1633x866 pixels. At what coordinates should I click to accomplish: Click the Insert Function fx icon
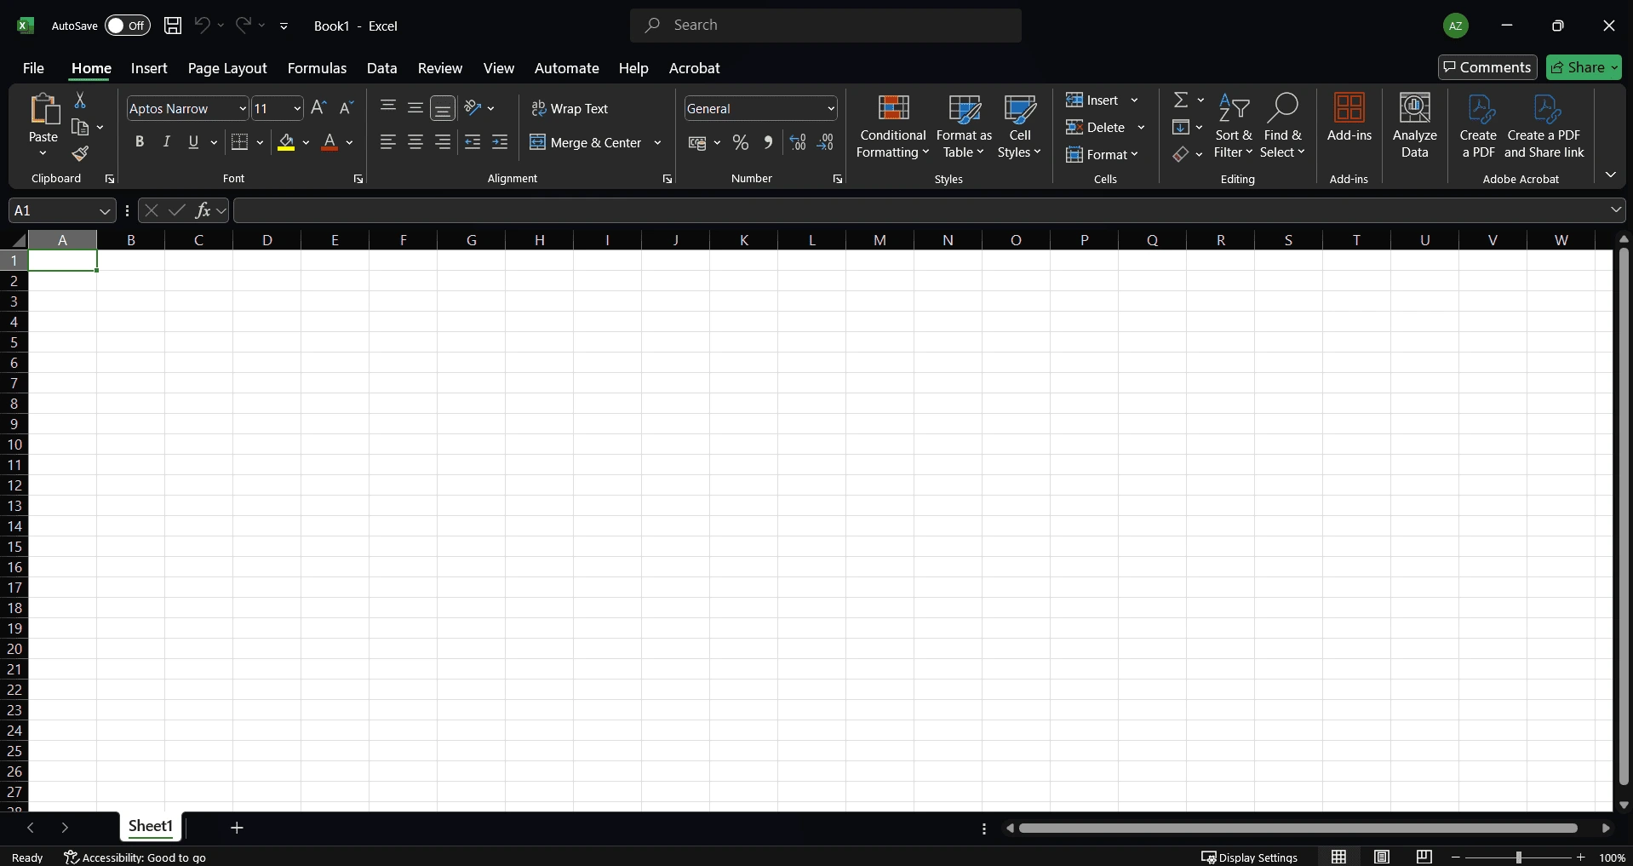(x=203, y=210)
